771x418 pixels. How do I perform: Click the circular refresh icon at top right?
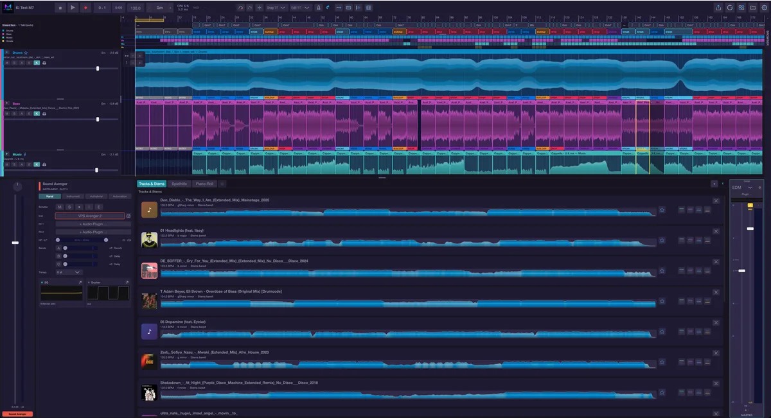coord(730,8)
